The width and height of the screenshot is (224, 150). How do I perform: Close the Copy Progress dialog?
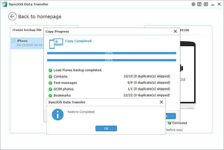coord(175,31)
